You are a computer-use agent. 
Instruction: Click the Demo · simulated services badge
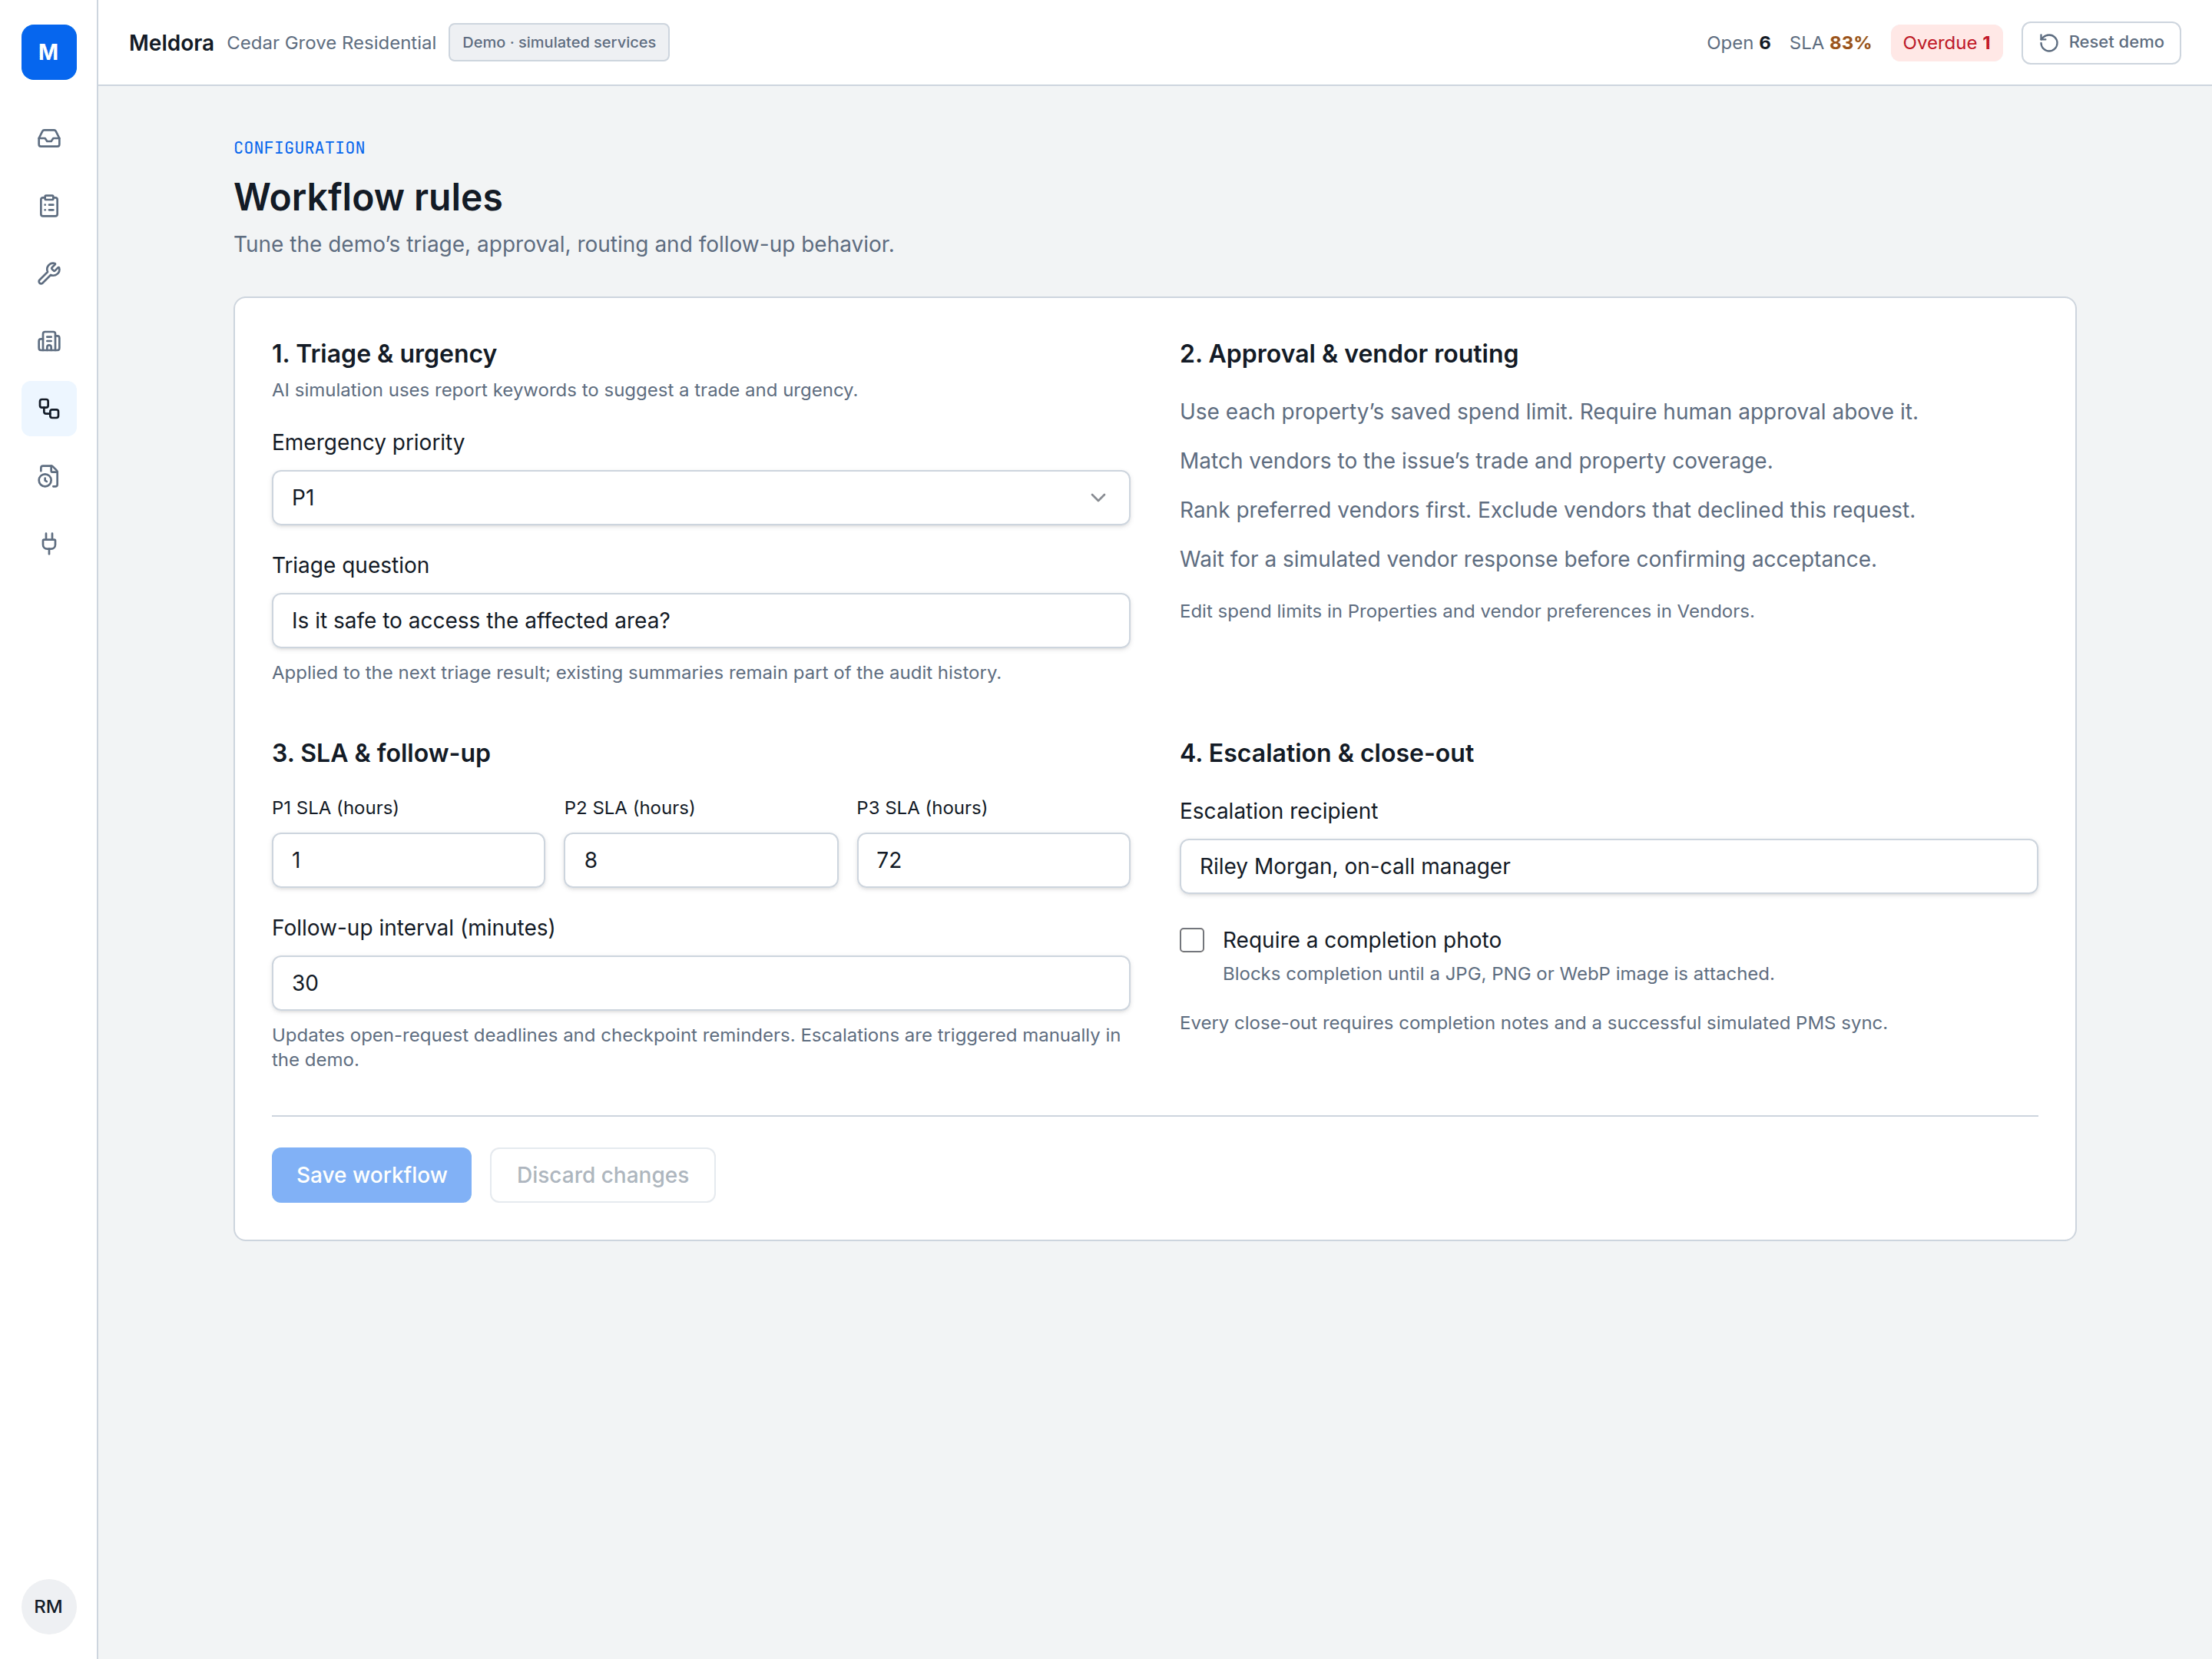pos(559,42)
